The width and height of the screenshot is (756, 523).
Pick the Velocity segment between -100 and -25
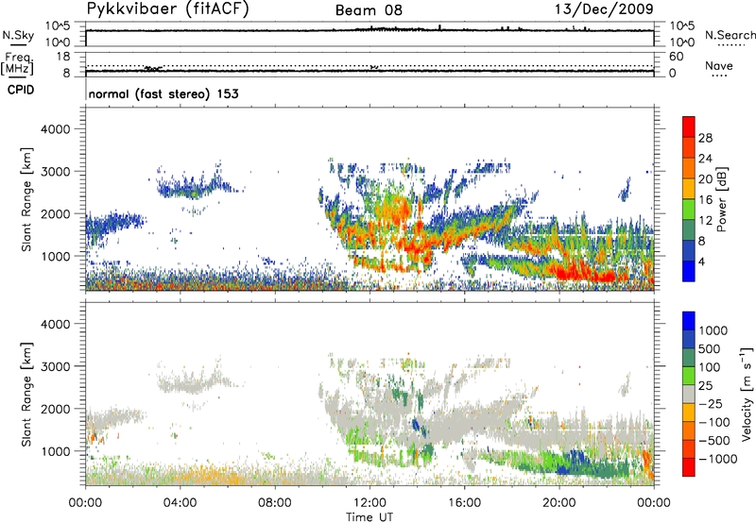tap(689, 413)
